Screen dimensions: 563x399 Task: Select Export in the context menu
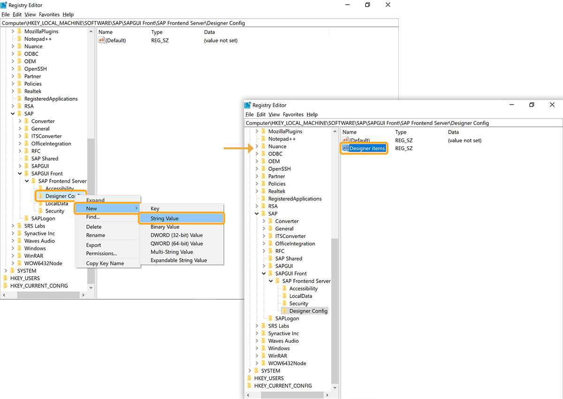pyautogui.click(x=108, y=245)
